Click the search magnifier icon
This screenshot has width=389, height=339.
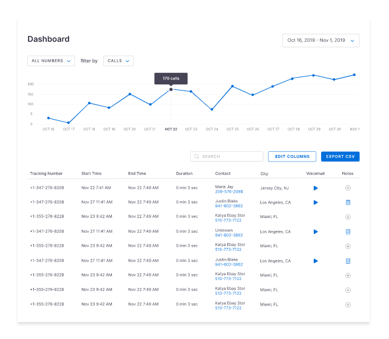[196, 157]
